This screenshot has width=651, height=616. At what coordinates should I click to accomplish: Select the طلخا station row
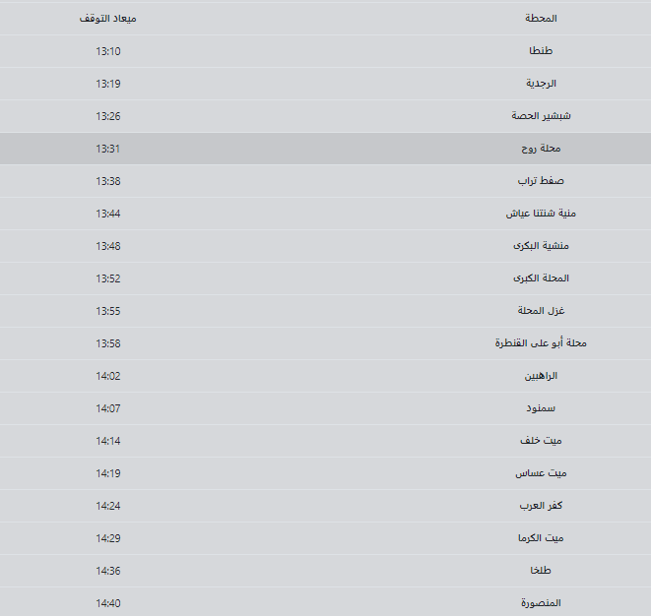pos(325,571)
